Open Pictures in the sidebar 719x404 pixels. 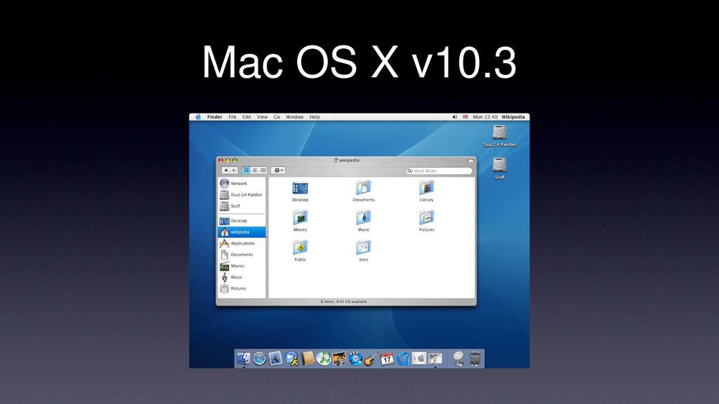pyautogui.click(x=242, y=288)
